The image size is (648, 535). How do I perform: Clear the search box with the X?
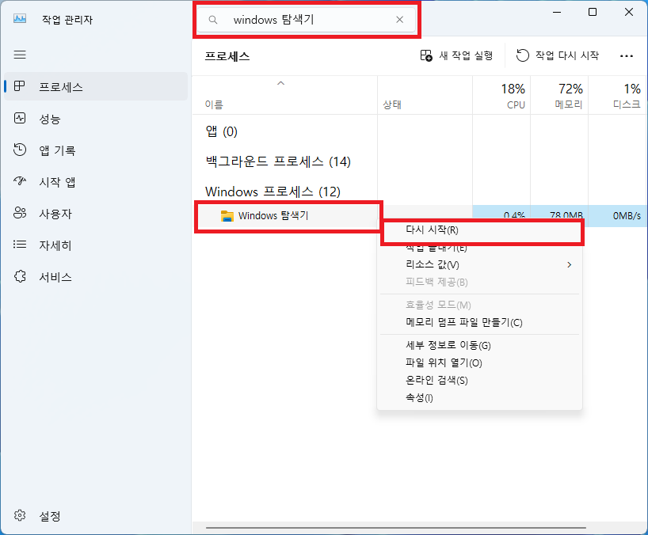pyautogui.click(x=400, y=19)
